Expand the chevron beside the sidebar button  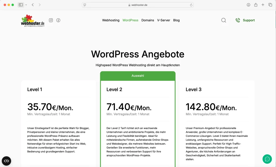[x=26, y=5]
